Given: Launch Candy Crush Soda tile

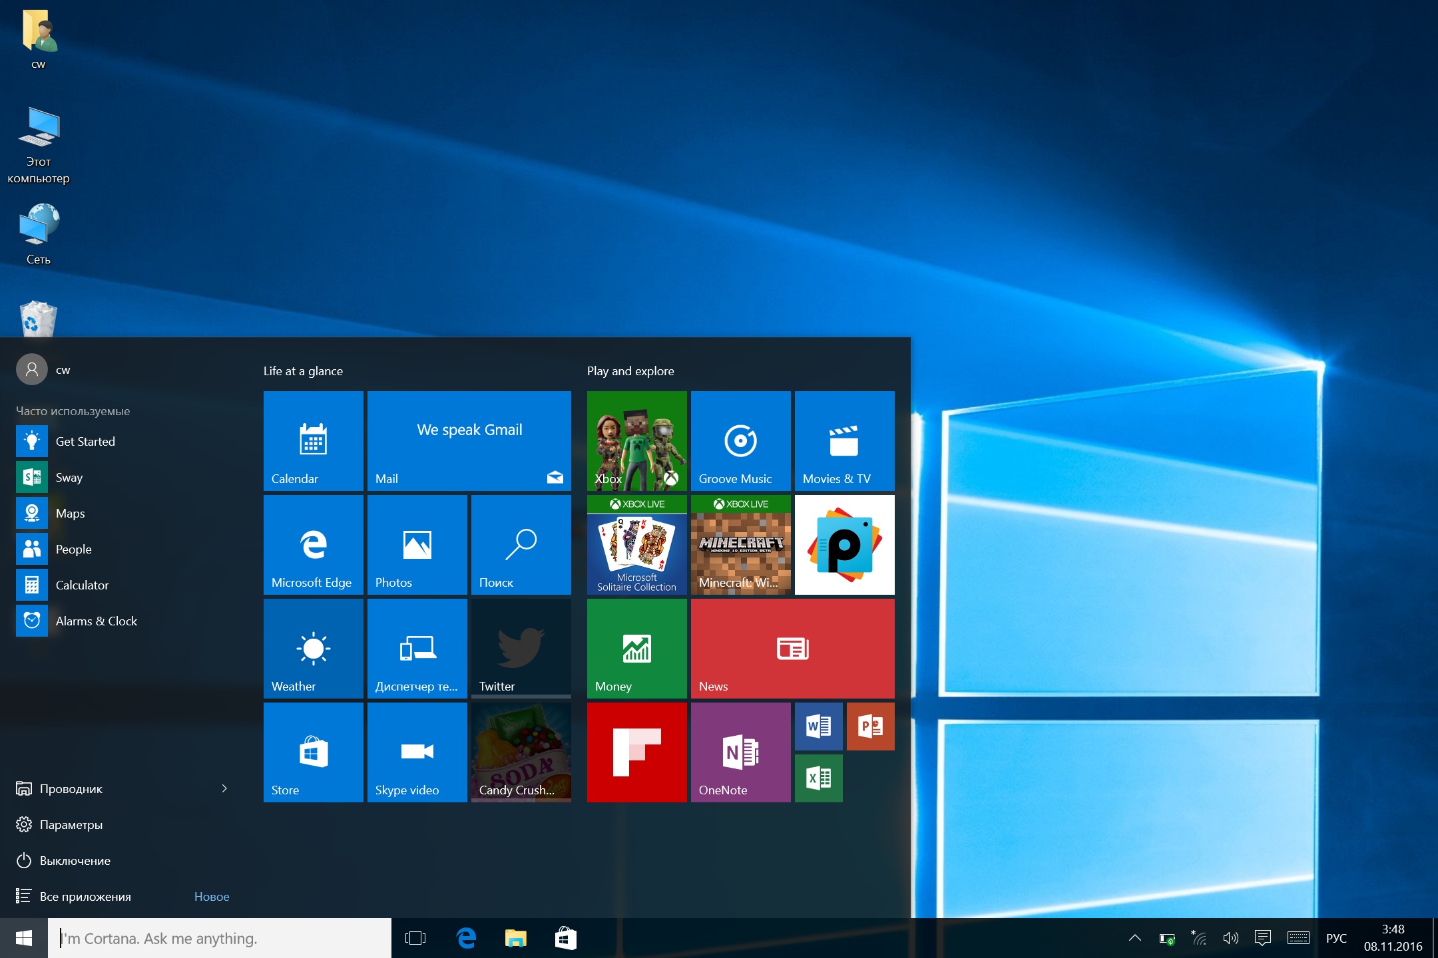Looking at the screenshot, I should [x=521, y=752].
